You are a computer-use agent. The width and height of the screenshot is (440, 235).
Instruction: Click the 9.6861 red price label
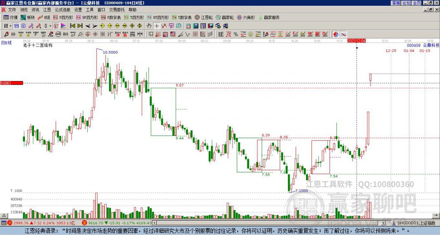point(12,83)
